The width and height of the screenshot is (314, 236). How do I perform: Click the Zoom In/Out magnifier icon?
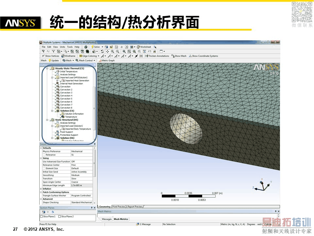pos(113,51)
